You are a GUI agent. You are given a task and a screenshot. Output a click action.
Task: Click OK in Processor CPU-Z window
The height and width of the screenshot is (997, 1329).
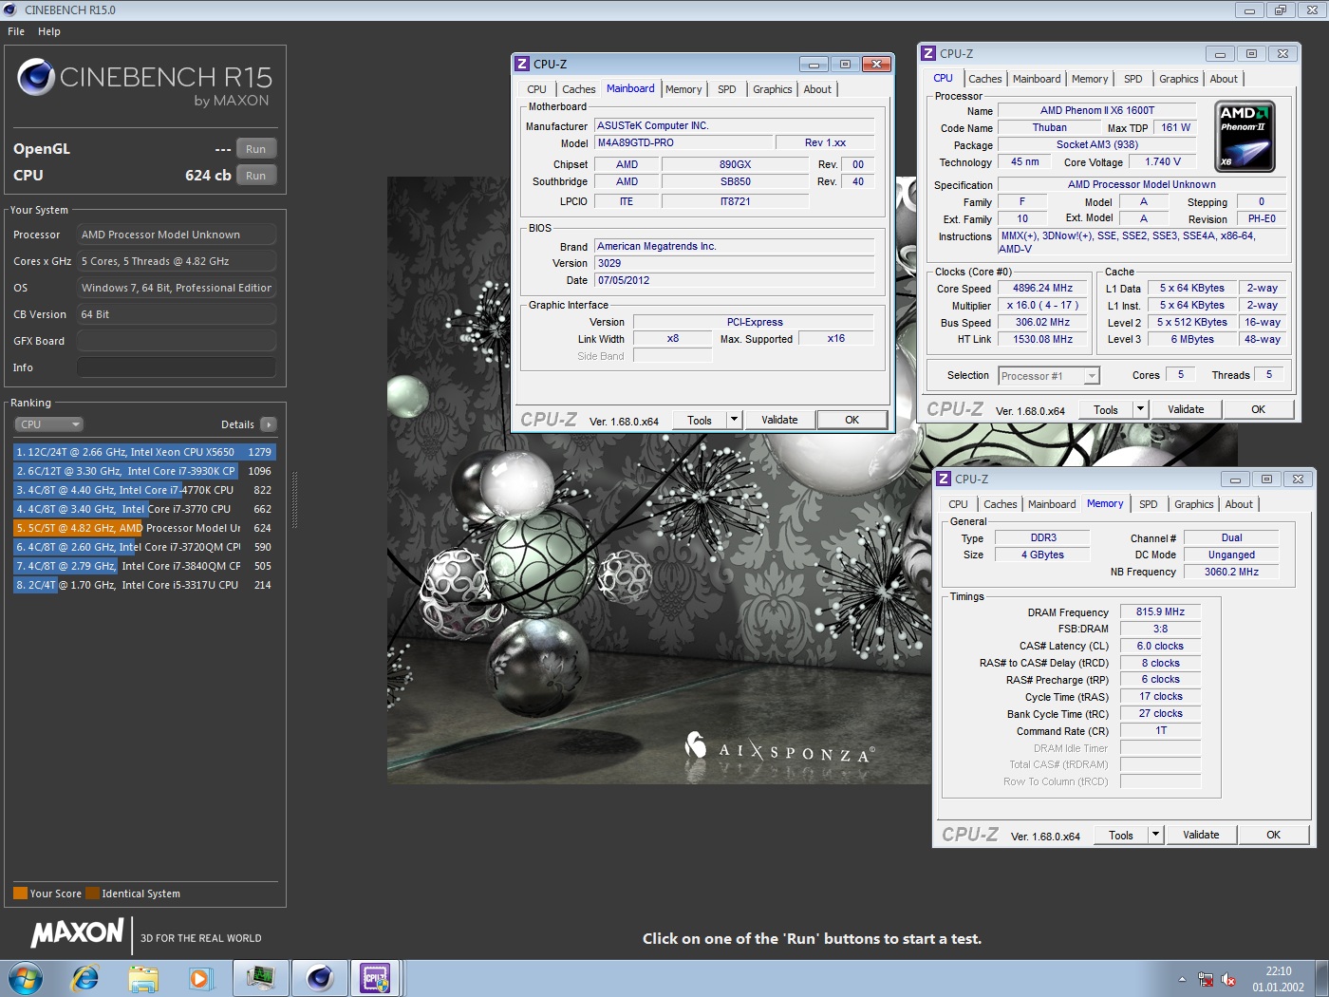(1259, 409)
